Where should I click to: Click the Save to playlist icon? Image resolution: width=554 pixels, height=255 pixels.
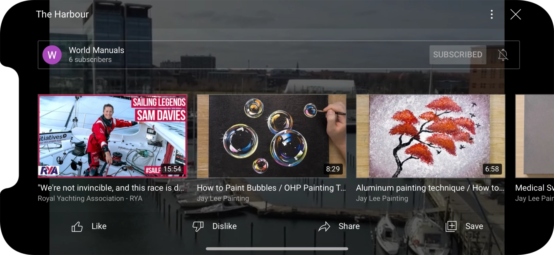(x=451, y=226)
